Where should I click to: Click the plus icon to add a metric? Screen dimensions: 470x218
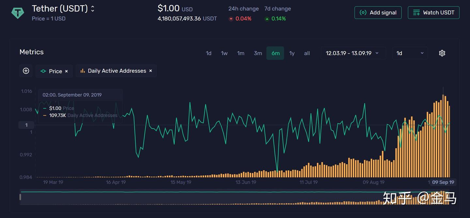[26, 71]
